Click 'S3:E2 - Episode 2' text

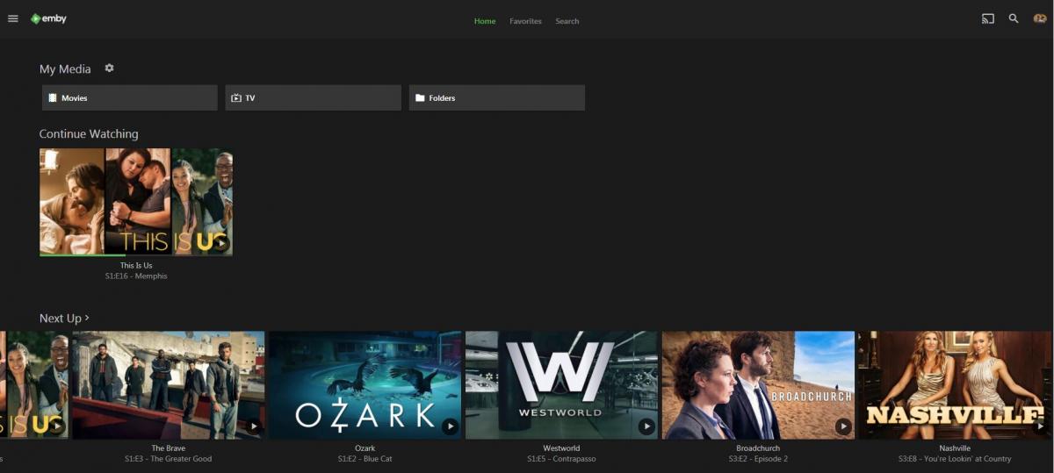tap(758, 459)
